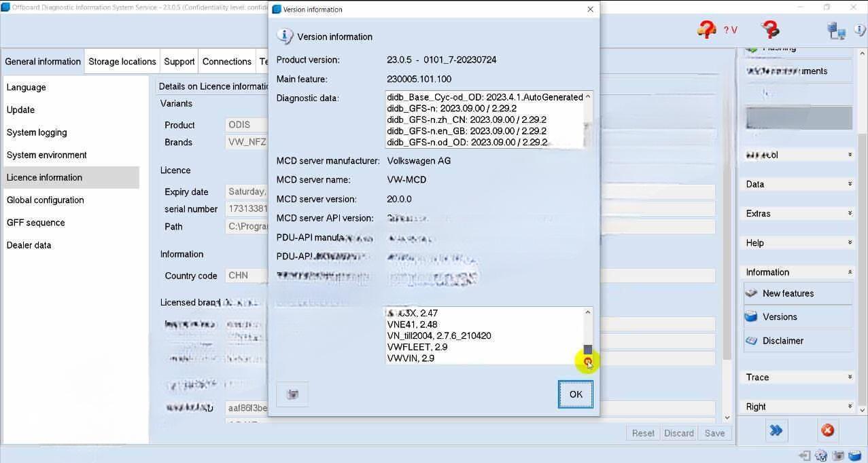The image size is (868, 463).
Task: Switch to the General information tab
Action: pyautogui.click(x=43, y=62)
